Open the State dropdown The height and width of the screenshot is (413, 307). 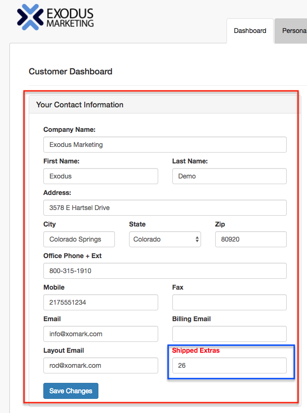click(165, 239)
